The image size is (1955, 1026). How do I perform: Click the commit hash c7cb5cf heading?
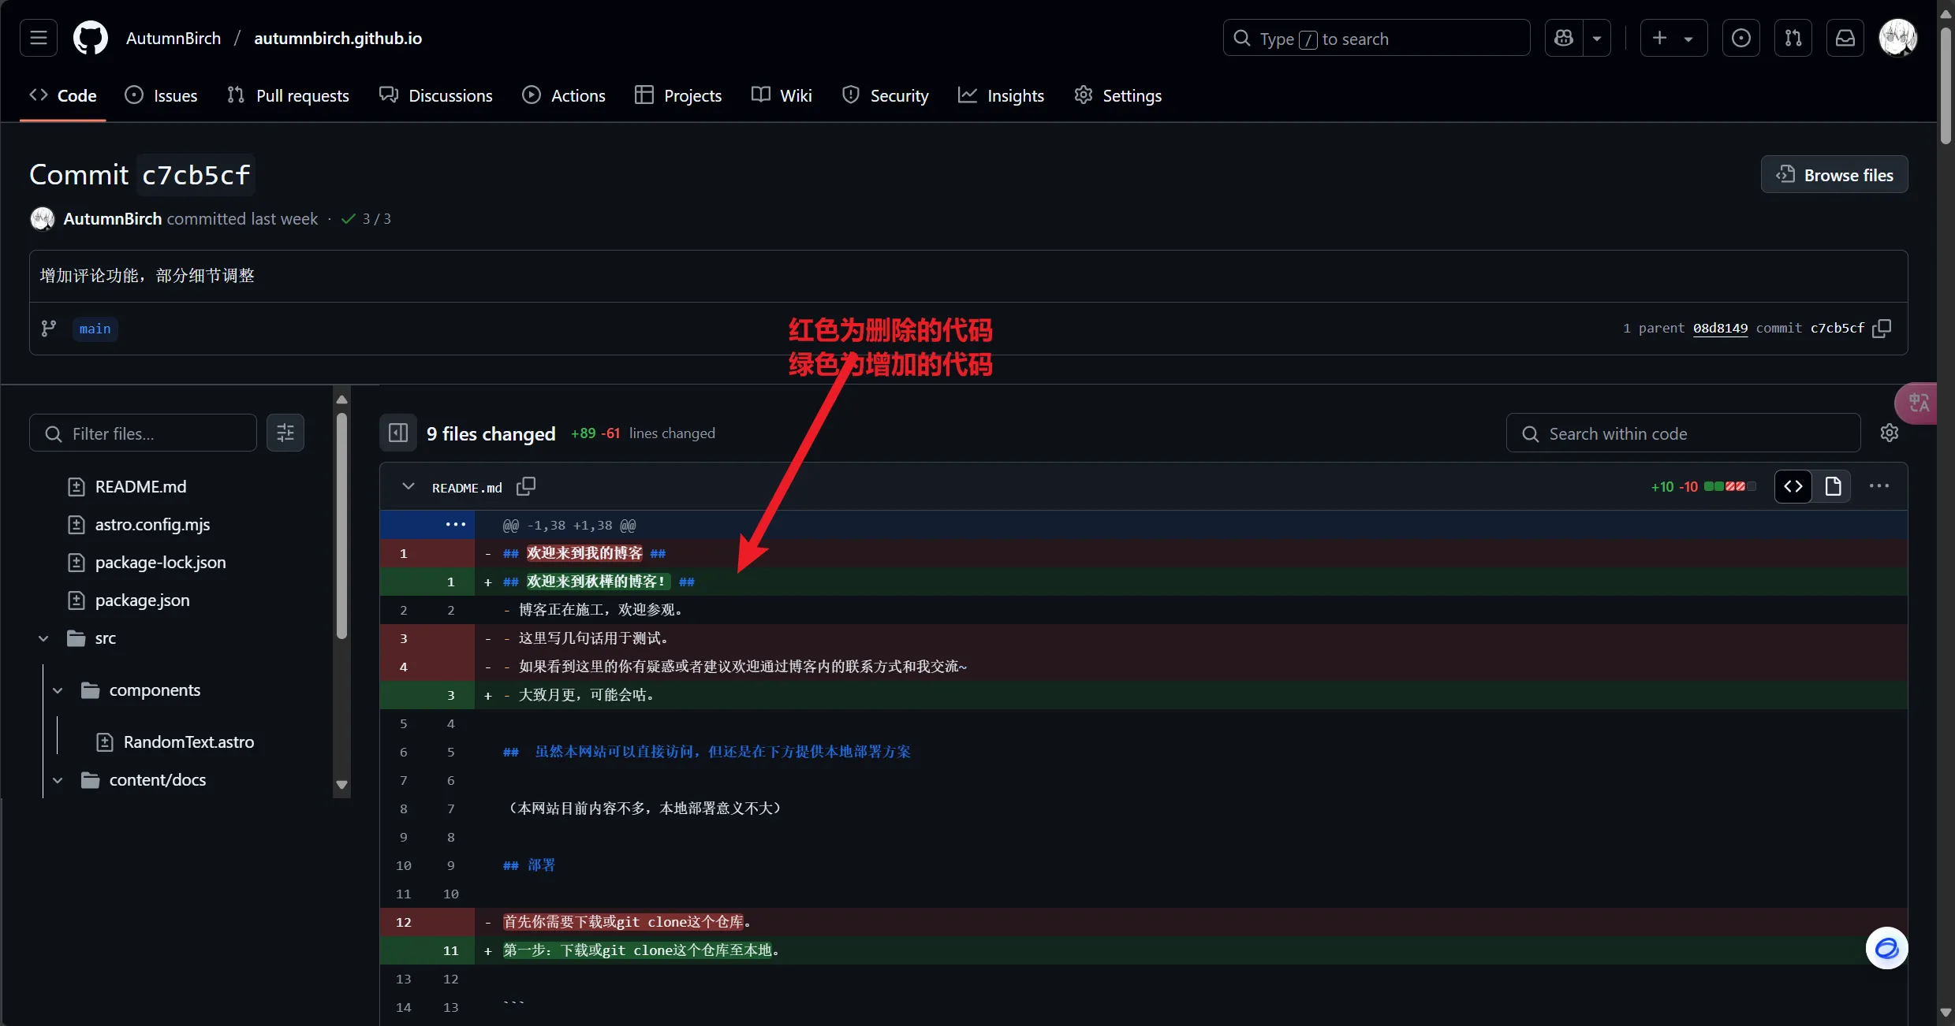point(196,175)
